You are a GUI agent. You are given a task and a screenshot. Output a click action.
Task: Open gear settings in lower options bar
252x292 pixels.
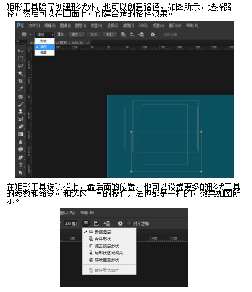120,223
